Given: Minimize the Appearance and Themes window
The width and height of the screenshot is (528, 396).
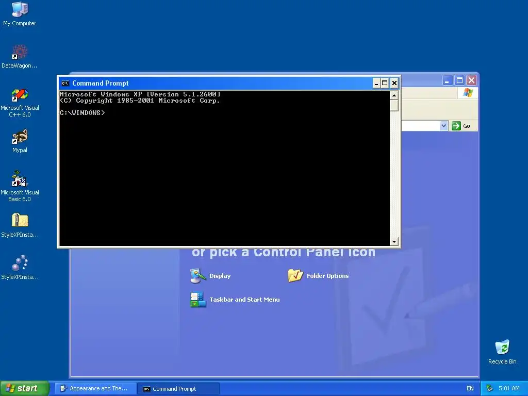Looking at the screenshot, I should (447, 80).
